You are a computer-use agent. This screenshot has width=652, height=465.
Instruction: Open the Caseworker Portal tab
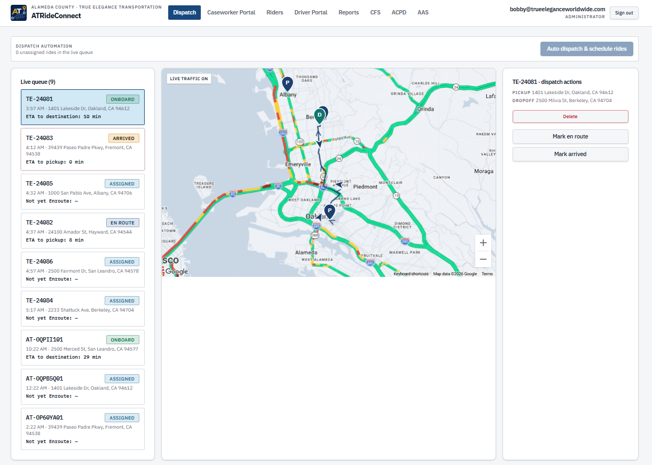coord(231,12)
